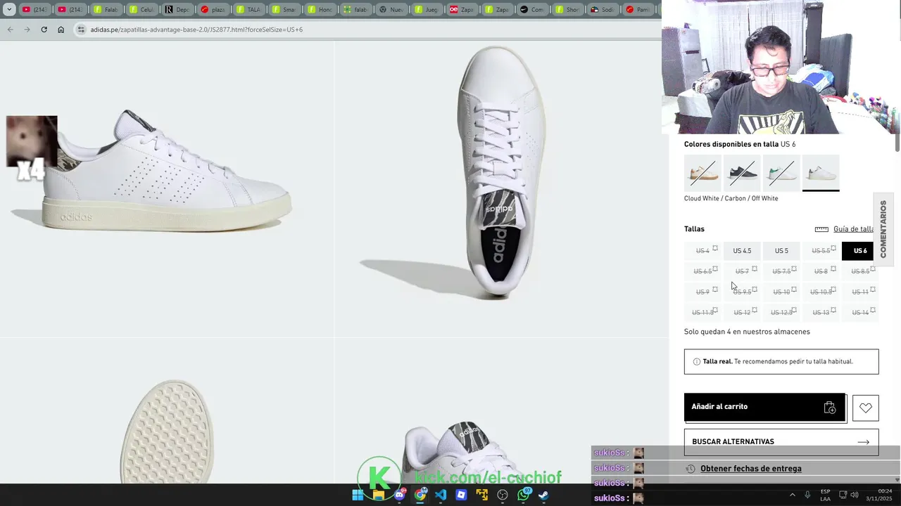
Task: Click the clock icon beside Obtener fechas
Action: 691,469
